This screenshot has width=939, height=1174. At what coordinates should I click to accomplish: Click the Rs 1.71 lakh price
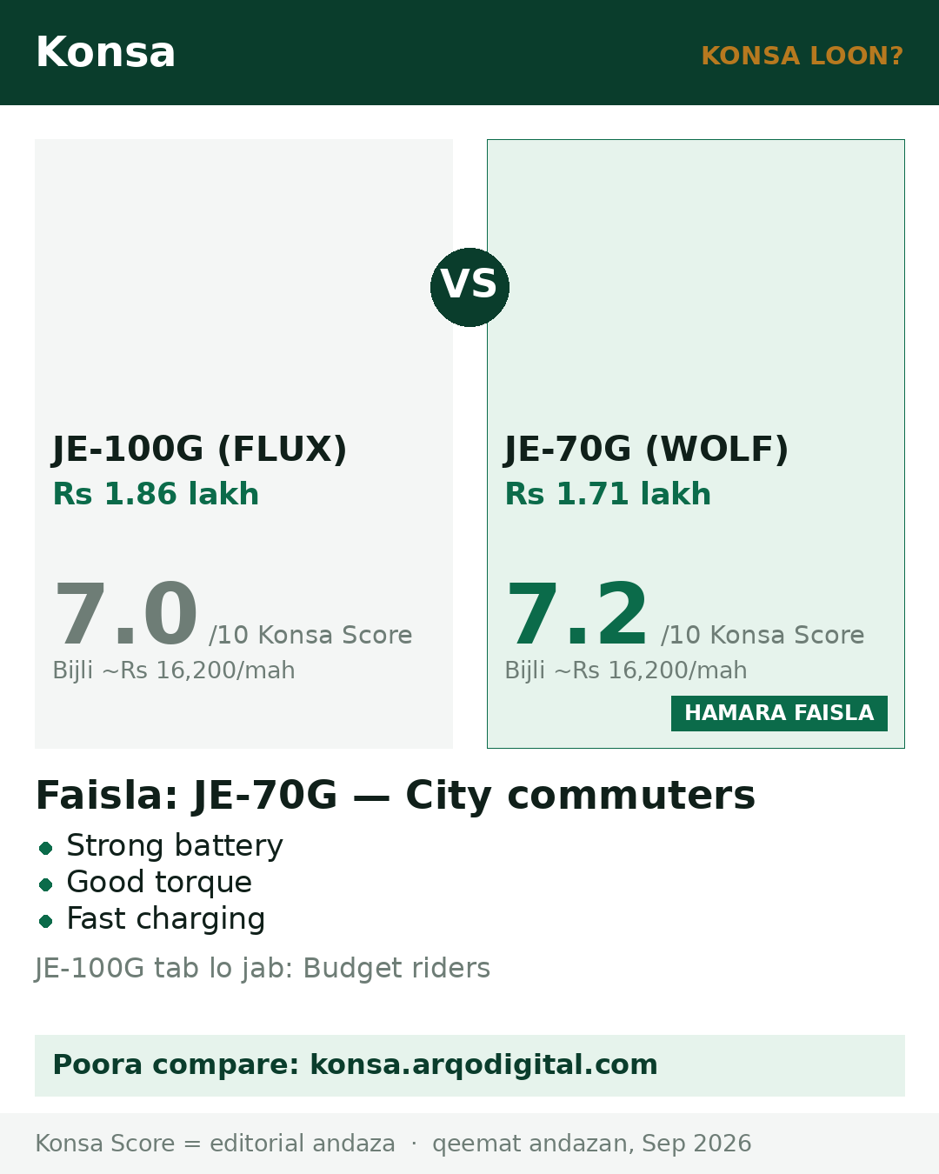coord(608,494)
